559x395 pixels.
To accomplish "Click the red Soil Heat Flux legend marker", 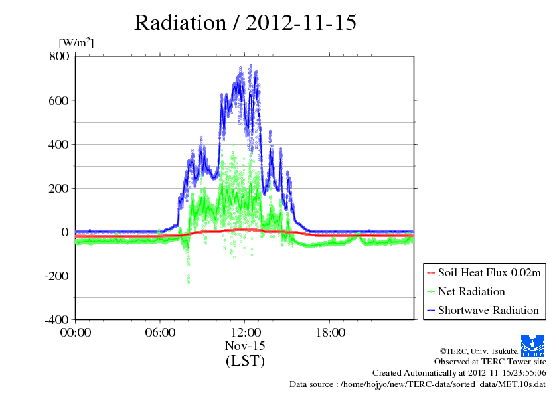I will (x=431, y=273).
